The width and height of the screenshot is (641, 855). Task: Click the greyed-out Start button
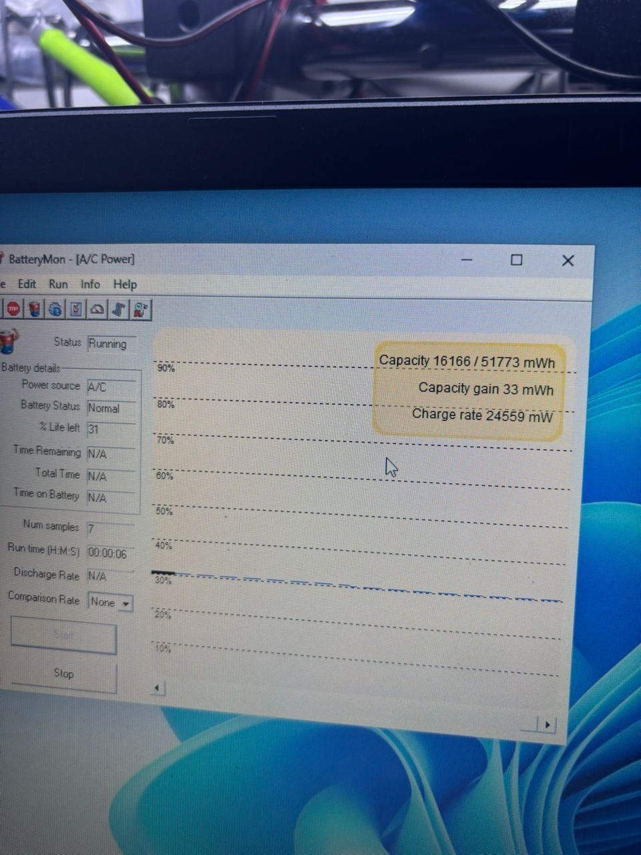click(x=63, y=636)
